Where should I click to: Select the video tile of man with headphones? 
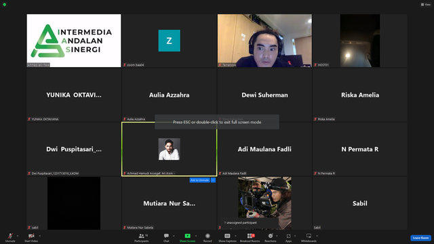(x=264, y=41)
